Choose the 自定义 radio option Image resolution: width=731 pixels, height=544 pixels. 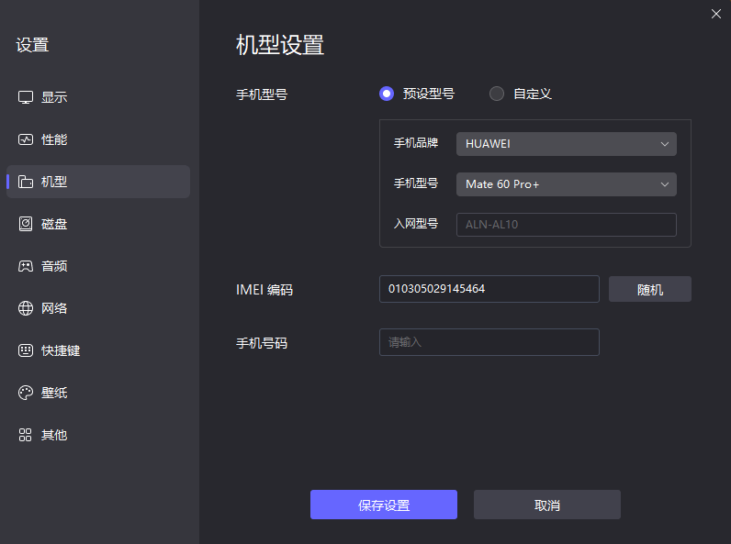(497, 94)
